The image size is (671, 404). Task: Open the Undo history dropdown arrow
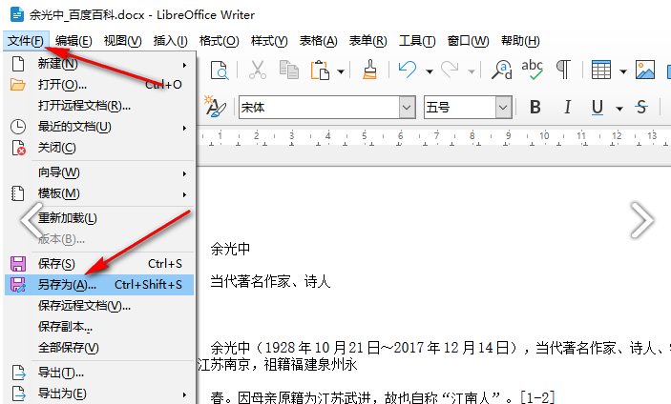[430, 71]
